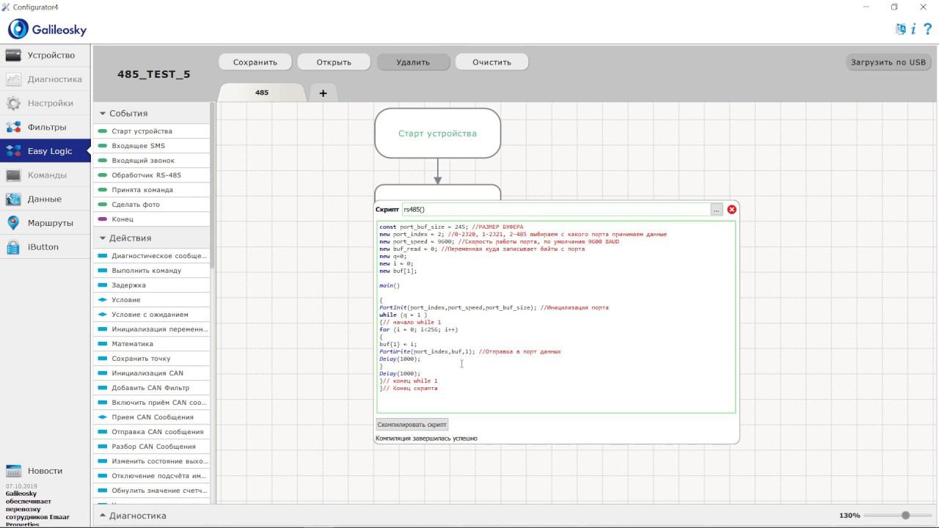
Task: Click project name 485_TEST_5
Action: 154,74
